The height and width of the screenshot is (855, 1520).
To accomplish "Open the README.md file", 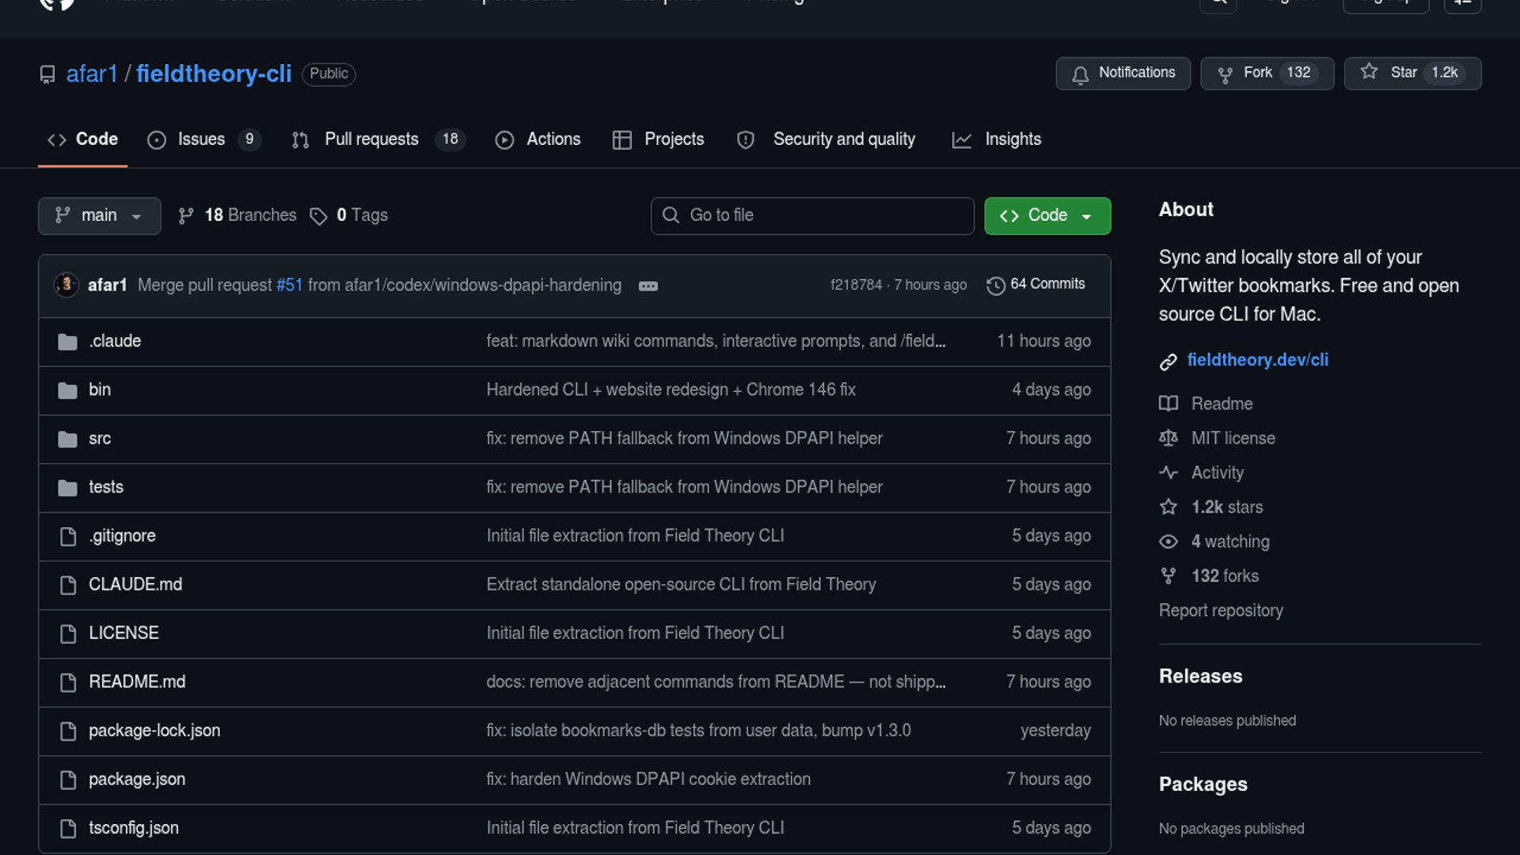I will pyautogui.click(x=137, y=682).
